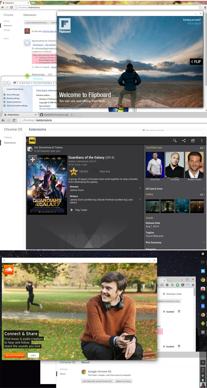Click IMDb tickets icon in toolbar
Image resolution: width=207 pixels, height=388 pixels.
193,140
